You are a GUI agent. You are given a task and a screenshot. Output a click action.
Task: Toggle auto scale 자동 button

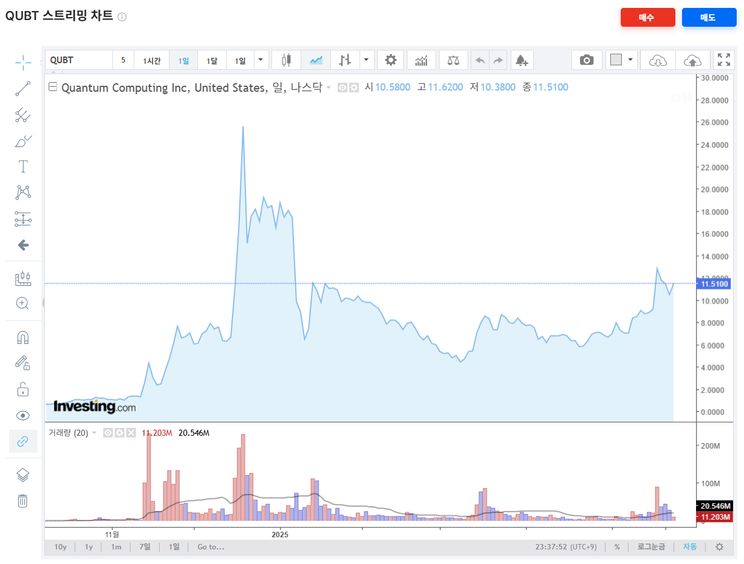tap(690, 547)
